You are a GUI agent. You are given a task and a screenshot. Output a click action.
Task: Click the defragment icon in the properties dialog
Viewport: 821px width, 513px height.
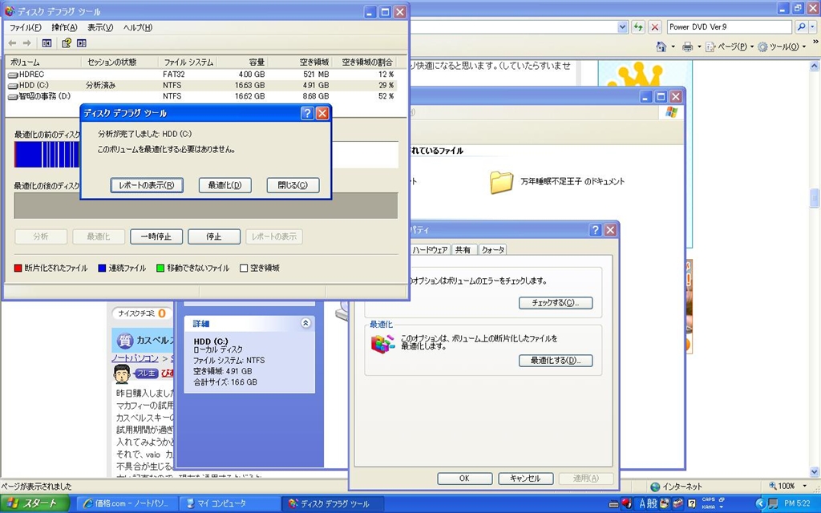click(x=382, y=343)
